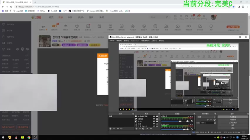Viewport: 250px width, 140px height.
Task: Toggle visibility of third source in list
Action: [x=154, y=121]
